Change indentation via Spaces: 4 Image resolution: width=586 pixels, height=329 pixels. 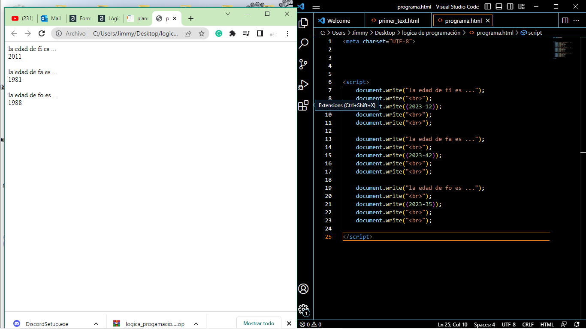click(x=484, y=325)
